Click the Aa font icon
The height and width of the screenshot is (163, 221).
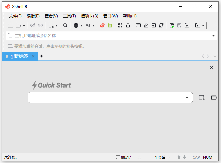(88, 25)
